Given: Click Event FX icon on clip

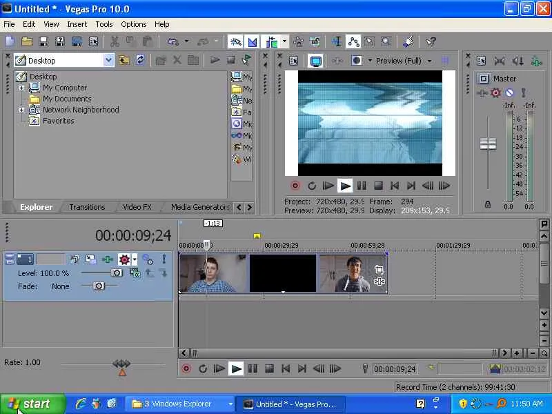Looking at the screenshot, I should [x=379, y=282].
